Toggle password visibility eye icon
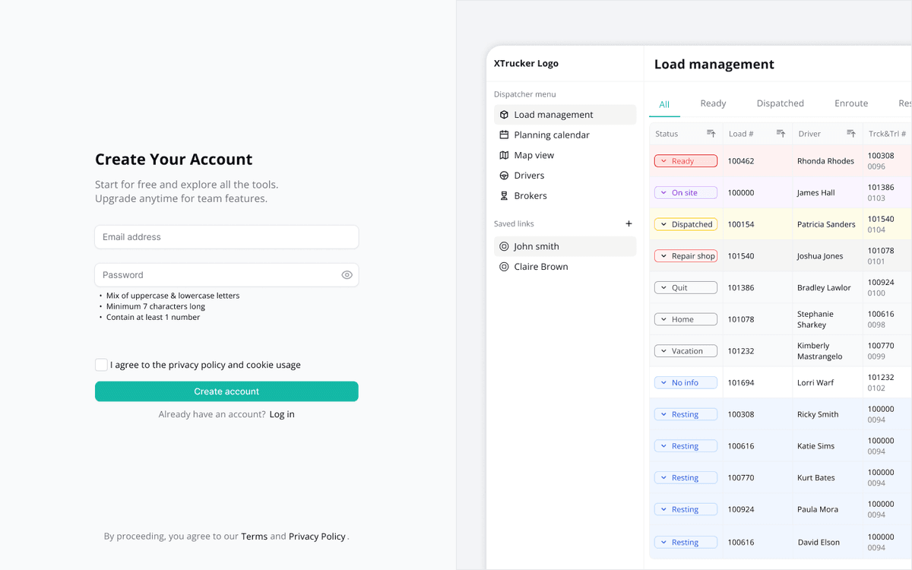This screenshot has width=912, height=570. pos(347,275)
